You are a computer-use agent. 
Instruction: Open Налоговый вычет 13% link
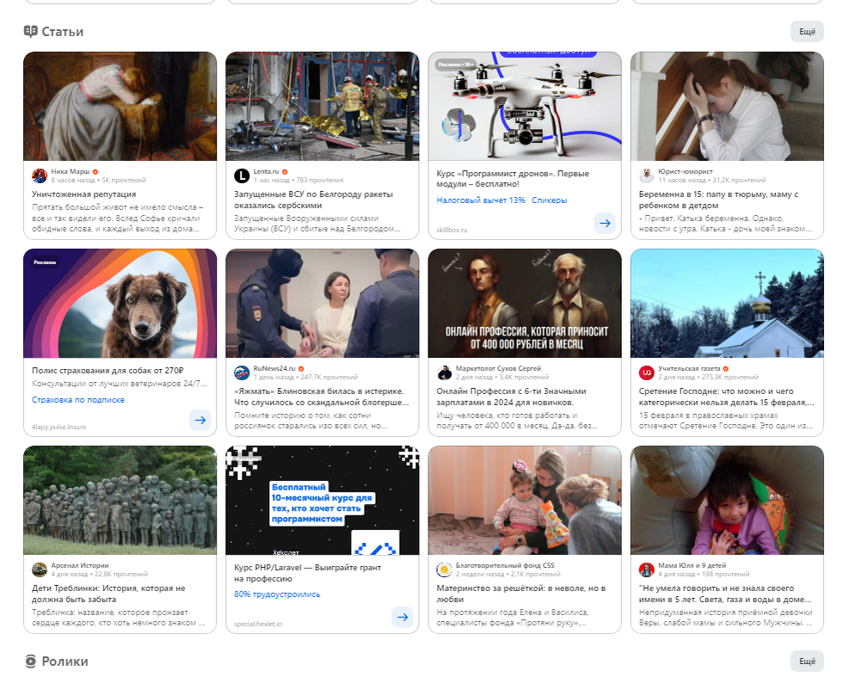coord(481,200)
